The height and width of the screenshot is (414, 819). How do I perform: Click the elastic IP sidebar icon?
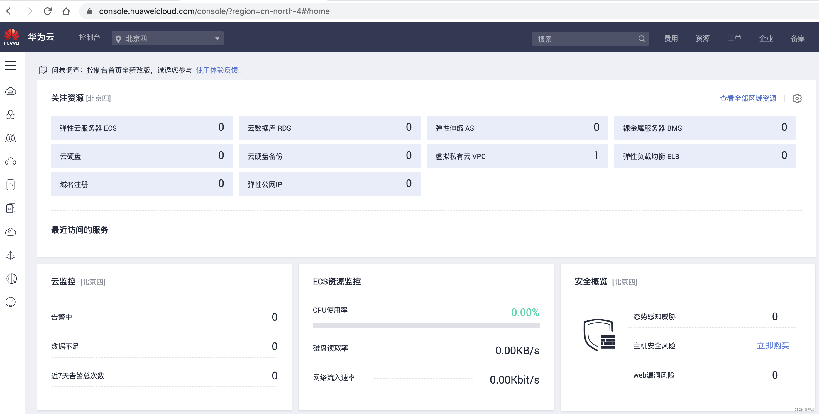[x=11, y=302]
